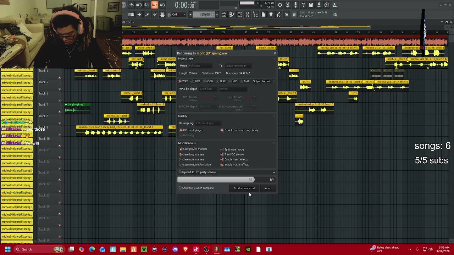Open the Brave browser taskbar icon
The height and width of the screenshot is (255, 454).
click(186, 249)
